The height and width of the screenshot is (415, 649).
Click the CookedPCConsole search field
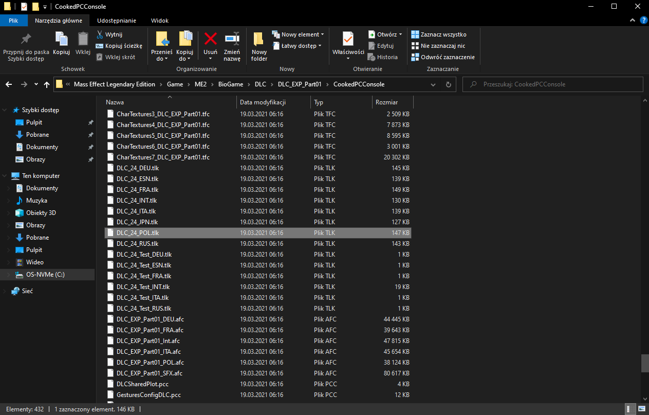click(553, 84)
